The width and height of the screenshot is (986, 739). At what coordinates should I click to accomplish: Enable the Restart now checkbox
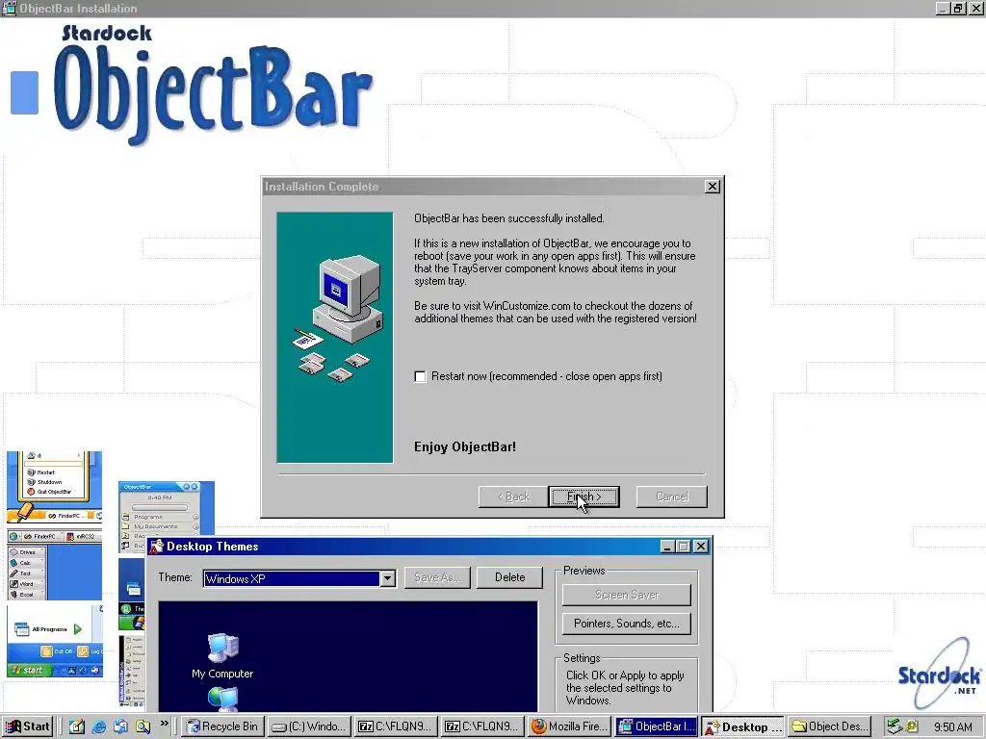click(420, 376)
